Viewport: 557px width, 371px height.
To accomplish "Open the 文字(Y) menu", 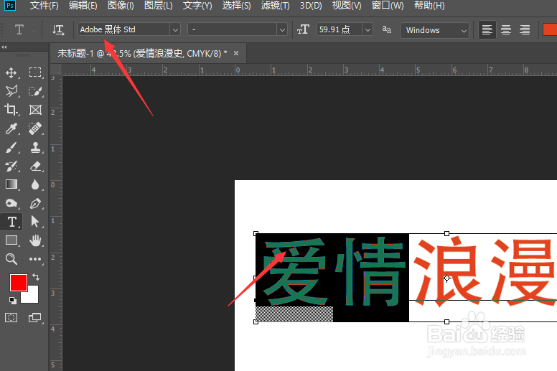I will click(x=197, y=6).
